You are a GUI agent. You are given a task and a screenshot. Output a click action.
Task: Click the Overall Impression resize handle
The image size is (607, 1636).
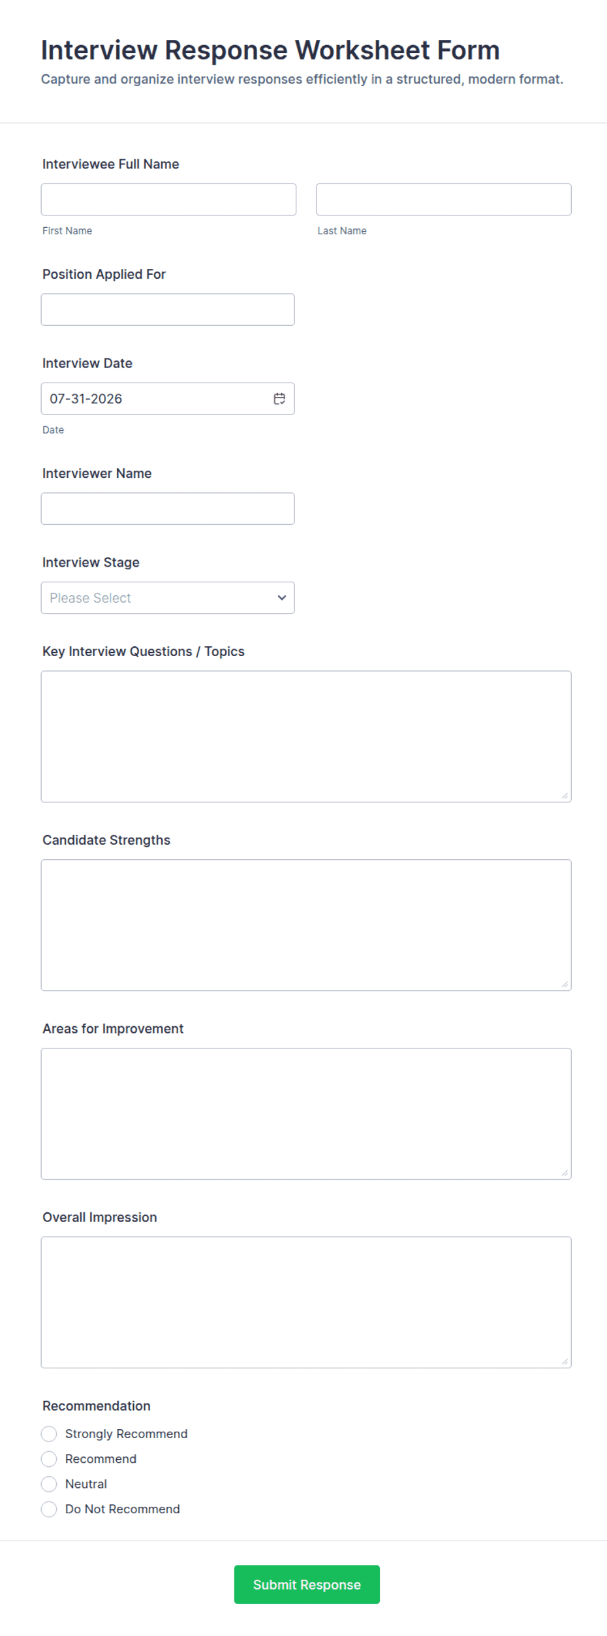click(x=565, y=1362)
